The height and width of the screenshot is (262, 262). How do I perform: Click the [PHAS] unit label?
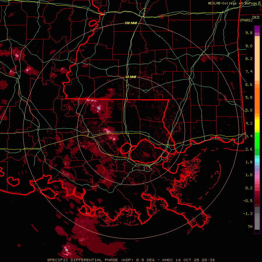246,20
